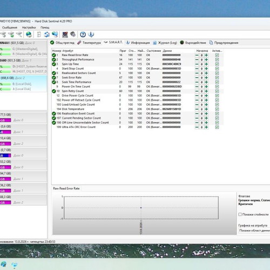Click green status icon of Reallocation Event Count
Screen dimensions: 270x270
(x=53, y=113)
